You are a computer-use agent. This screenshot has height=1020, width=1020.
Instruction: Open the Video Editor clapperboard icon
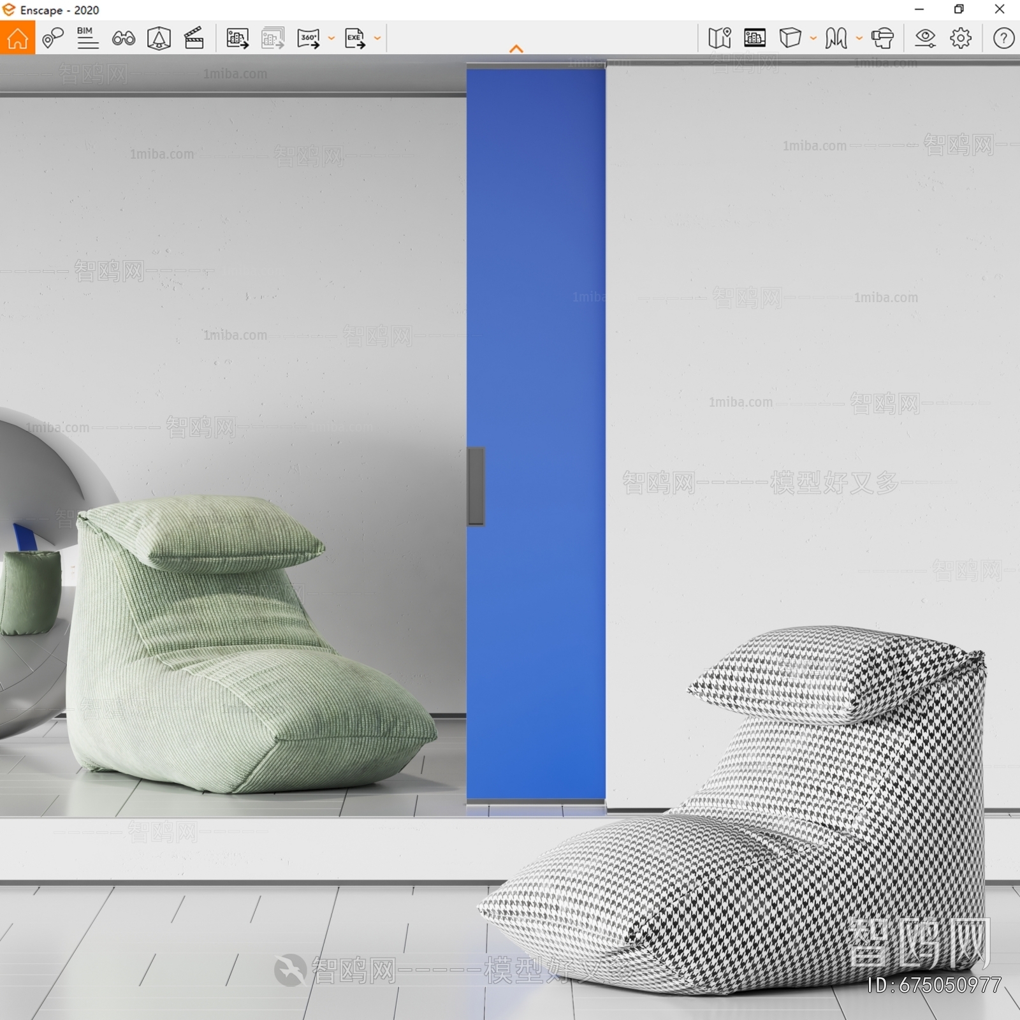194,38
